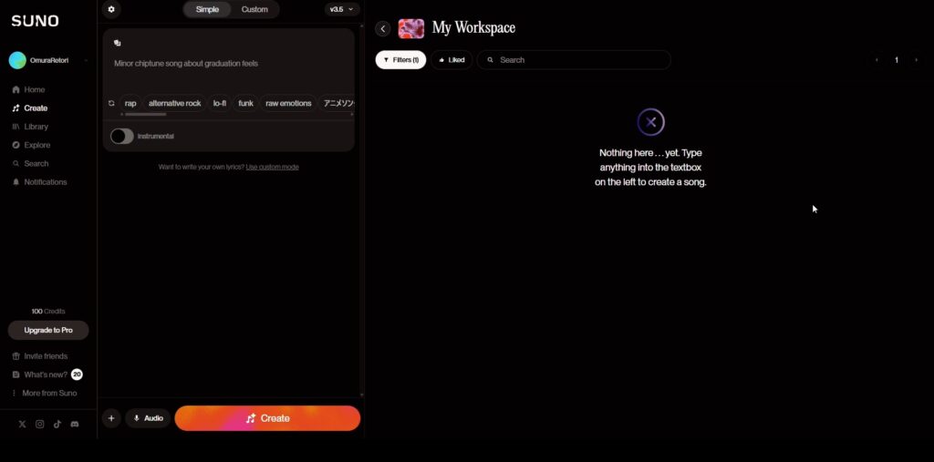
Task: Click the My Workspace title
Action: tap(473, 28)
